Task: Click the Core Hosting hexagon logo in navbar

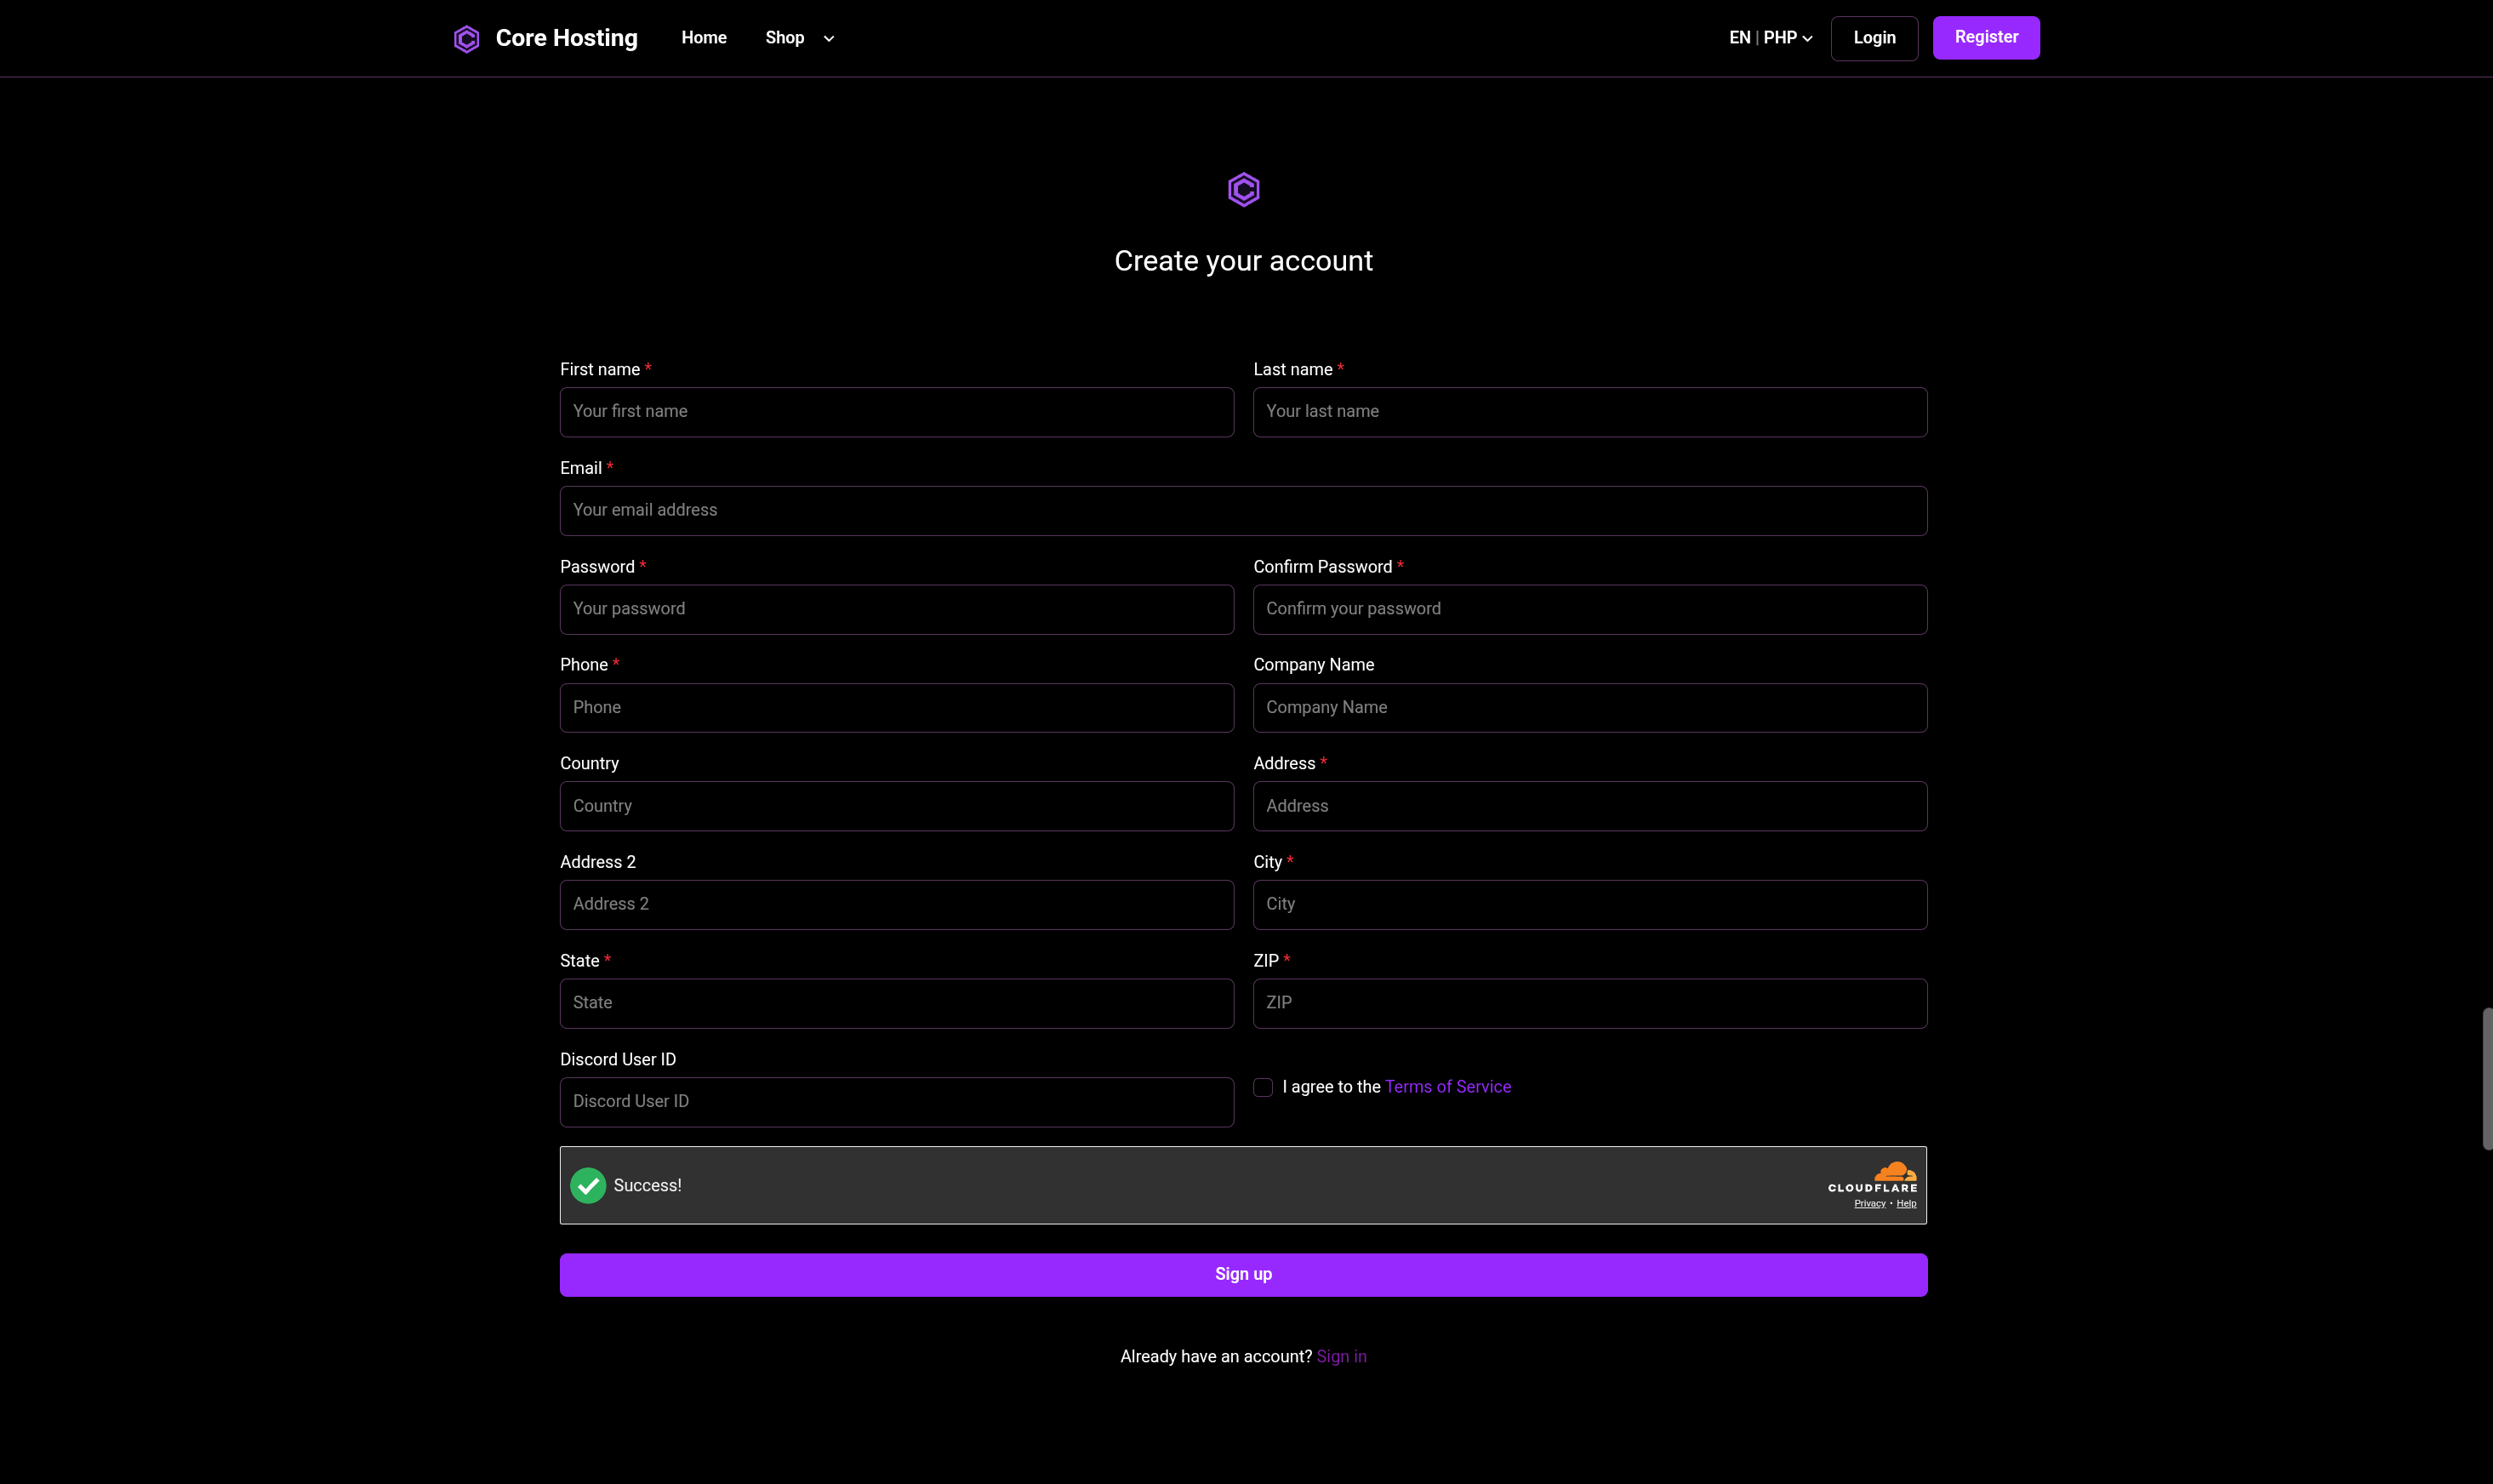Action: tap(465, 38)
